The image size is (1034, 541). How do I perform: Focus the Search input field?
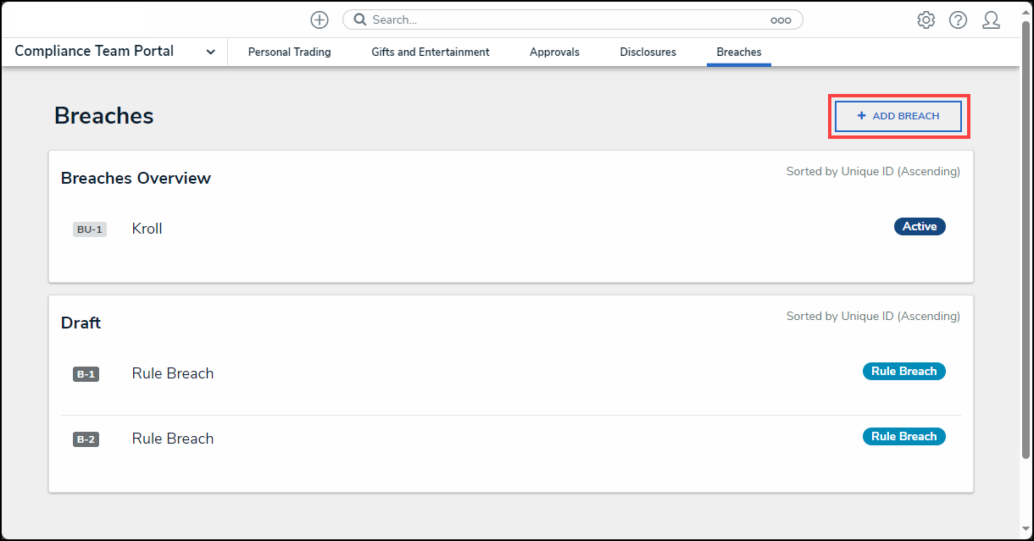[559, 20]
